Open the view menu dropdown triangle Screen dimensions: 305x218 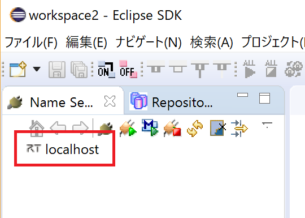267,125
